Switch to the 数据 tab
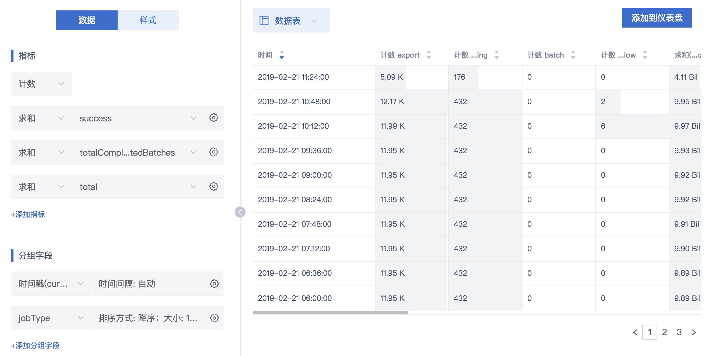705x356 pixels. click(x=87, y=20)
